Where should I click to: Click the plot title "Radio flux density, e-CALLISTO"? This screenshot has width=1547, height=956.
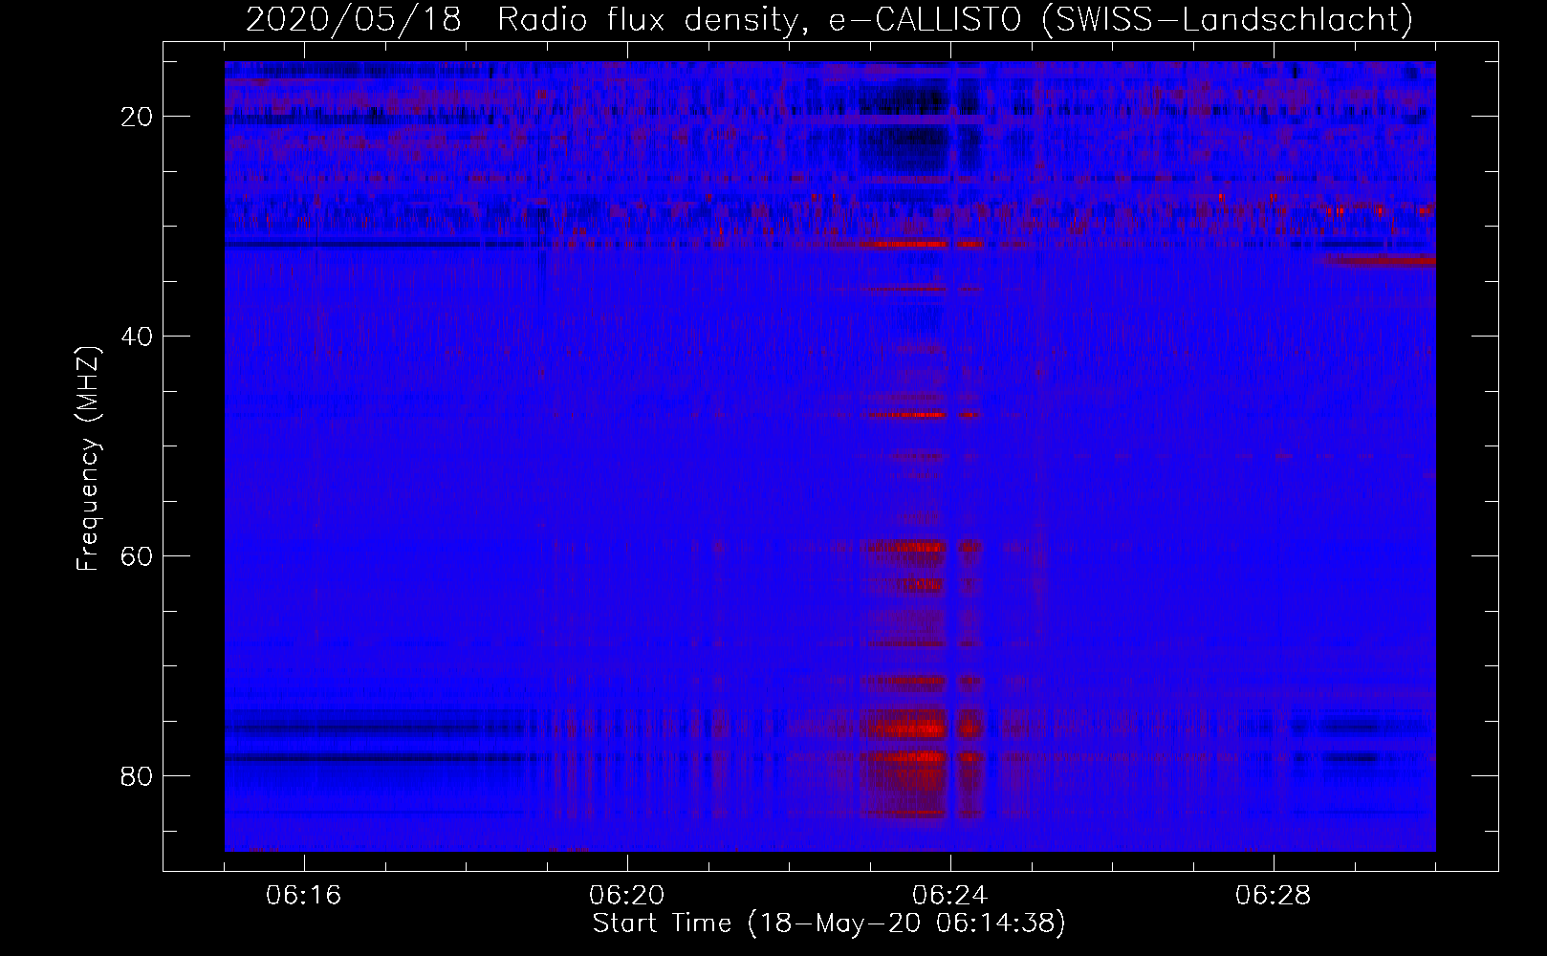point(760,20)
